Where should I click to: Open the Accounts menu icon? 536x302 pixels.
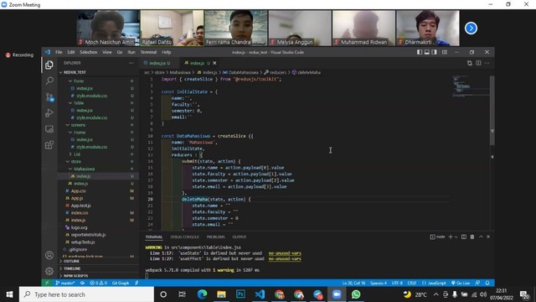pos(49,255)
